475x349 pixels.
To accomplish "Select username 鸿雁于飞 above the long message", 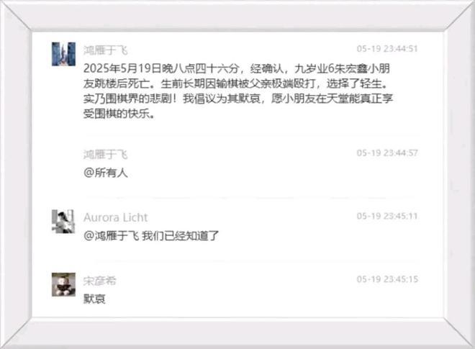I will 105,50.
